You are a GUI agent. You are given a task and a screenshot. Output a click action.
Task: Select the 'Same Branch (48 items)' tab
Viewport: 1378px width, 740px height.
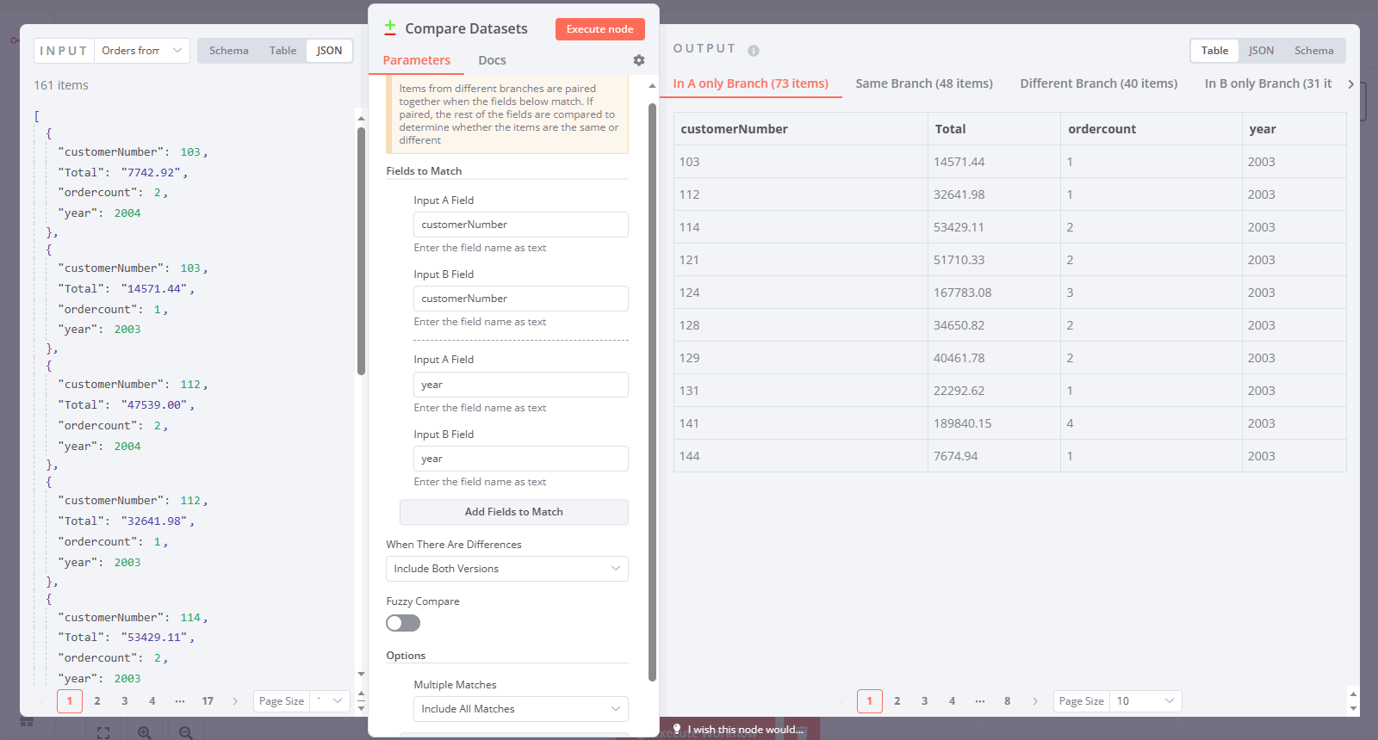click(x=923, y=83)
